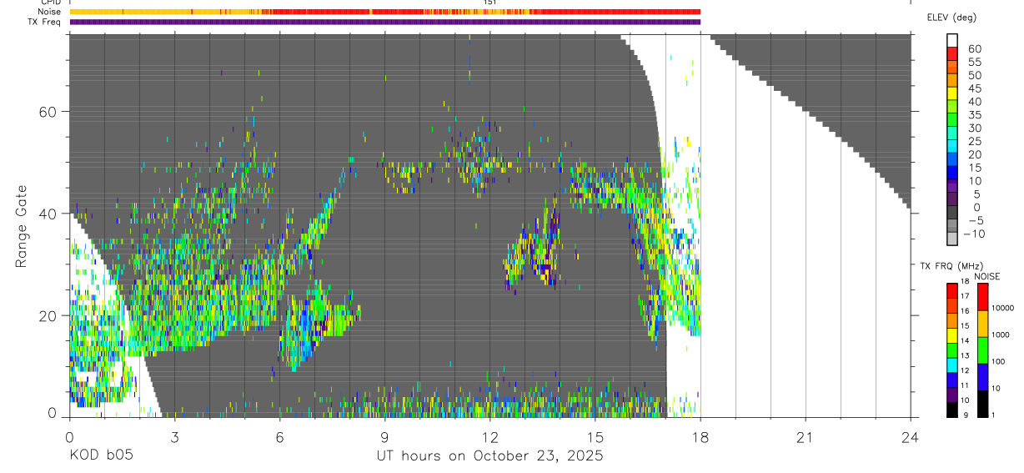The height and width of the screenshot is (473, 1024).
Task: Click 'UT hours on October 23, 2025' axis title
Action: (x=489, y=456)
